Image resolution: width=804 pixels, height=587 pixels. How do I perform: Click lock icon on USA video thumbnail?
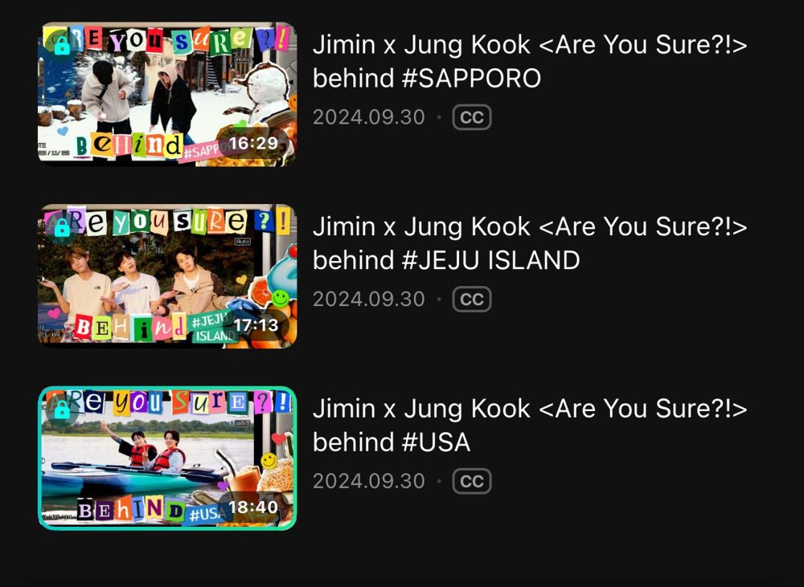(x=62, y=410)
